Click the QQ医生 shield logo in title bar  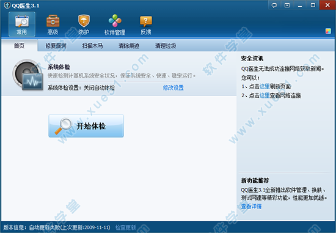pos(7,6)
